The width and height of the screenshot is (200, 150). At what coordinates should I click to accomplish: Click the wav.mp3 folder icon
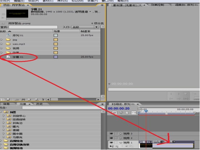pos(8,44)
